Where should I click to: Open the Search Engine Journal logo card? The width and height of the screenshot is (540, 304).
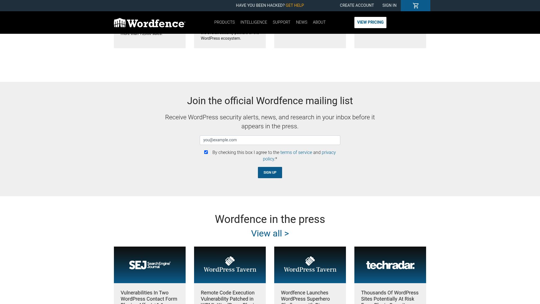[x=150, y=265]
